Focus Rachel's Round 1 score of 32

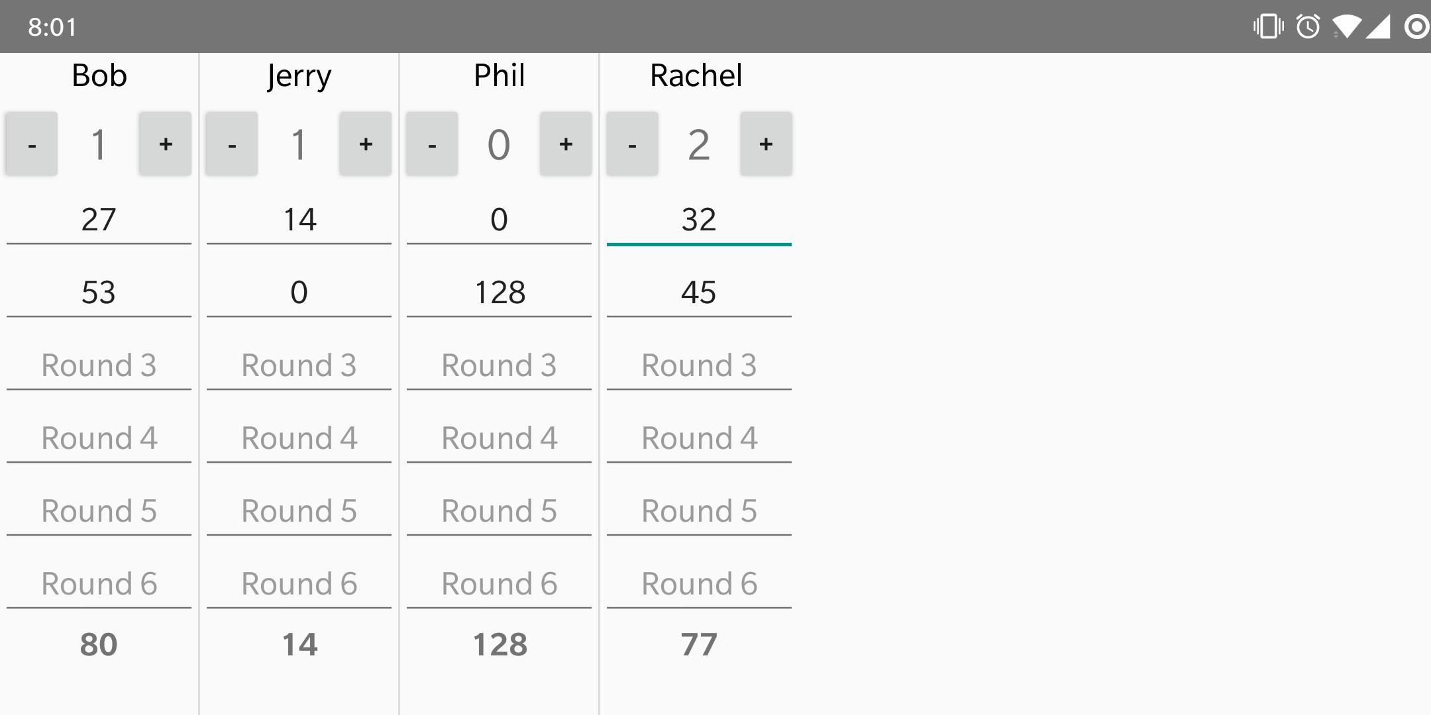pyautogui.click(x=699, y=220)
